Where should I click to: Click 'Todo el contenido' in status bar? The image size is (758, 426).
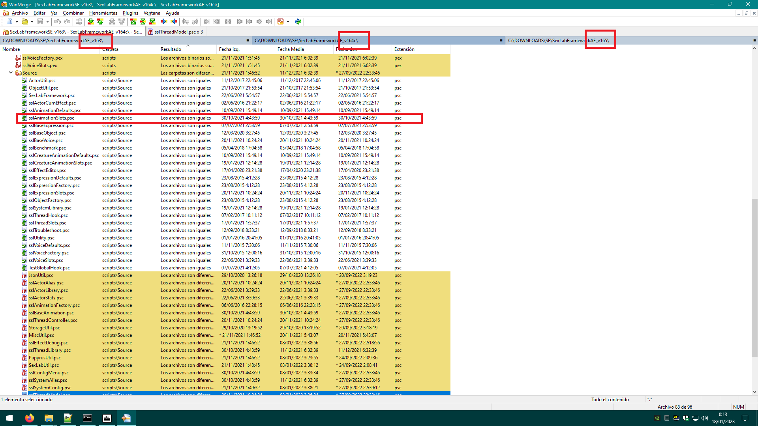[610, 400]
